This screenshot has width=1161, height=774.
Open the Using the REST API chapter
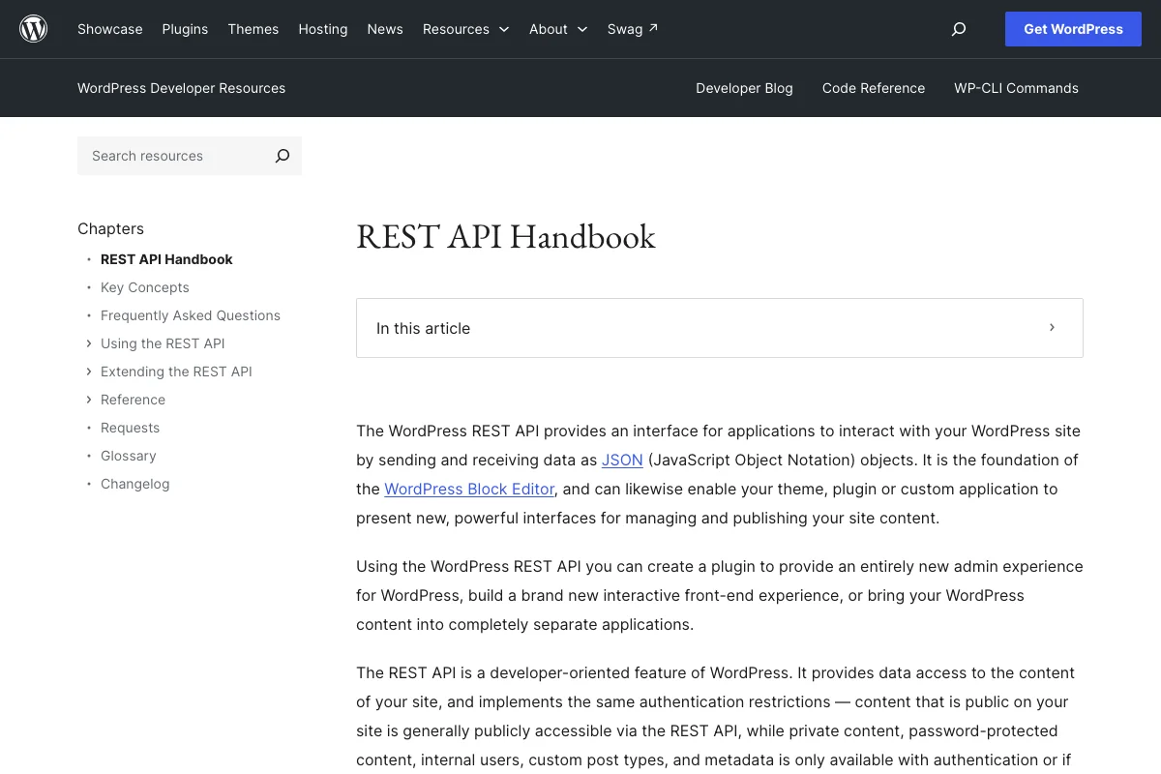[x=163, y=343]
